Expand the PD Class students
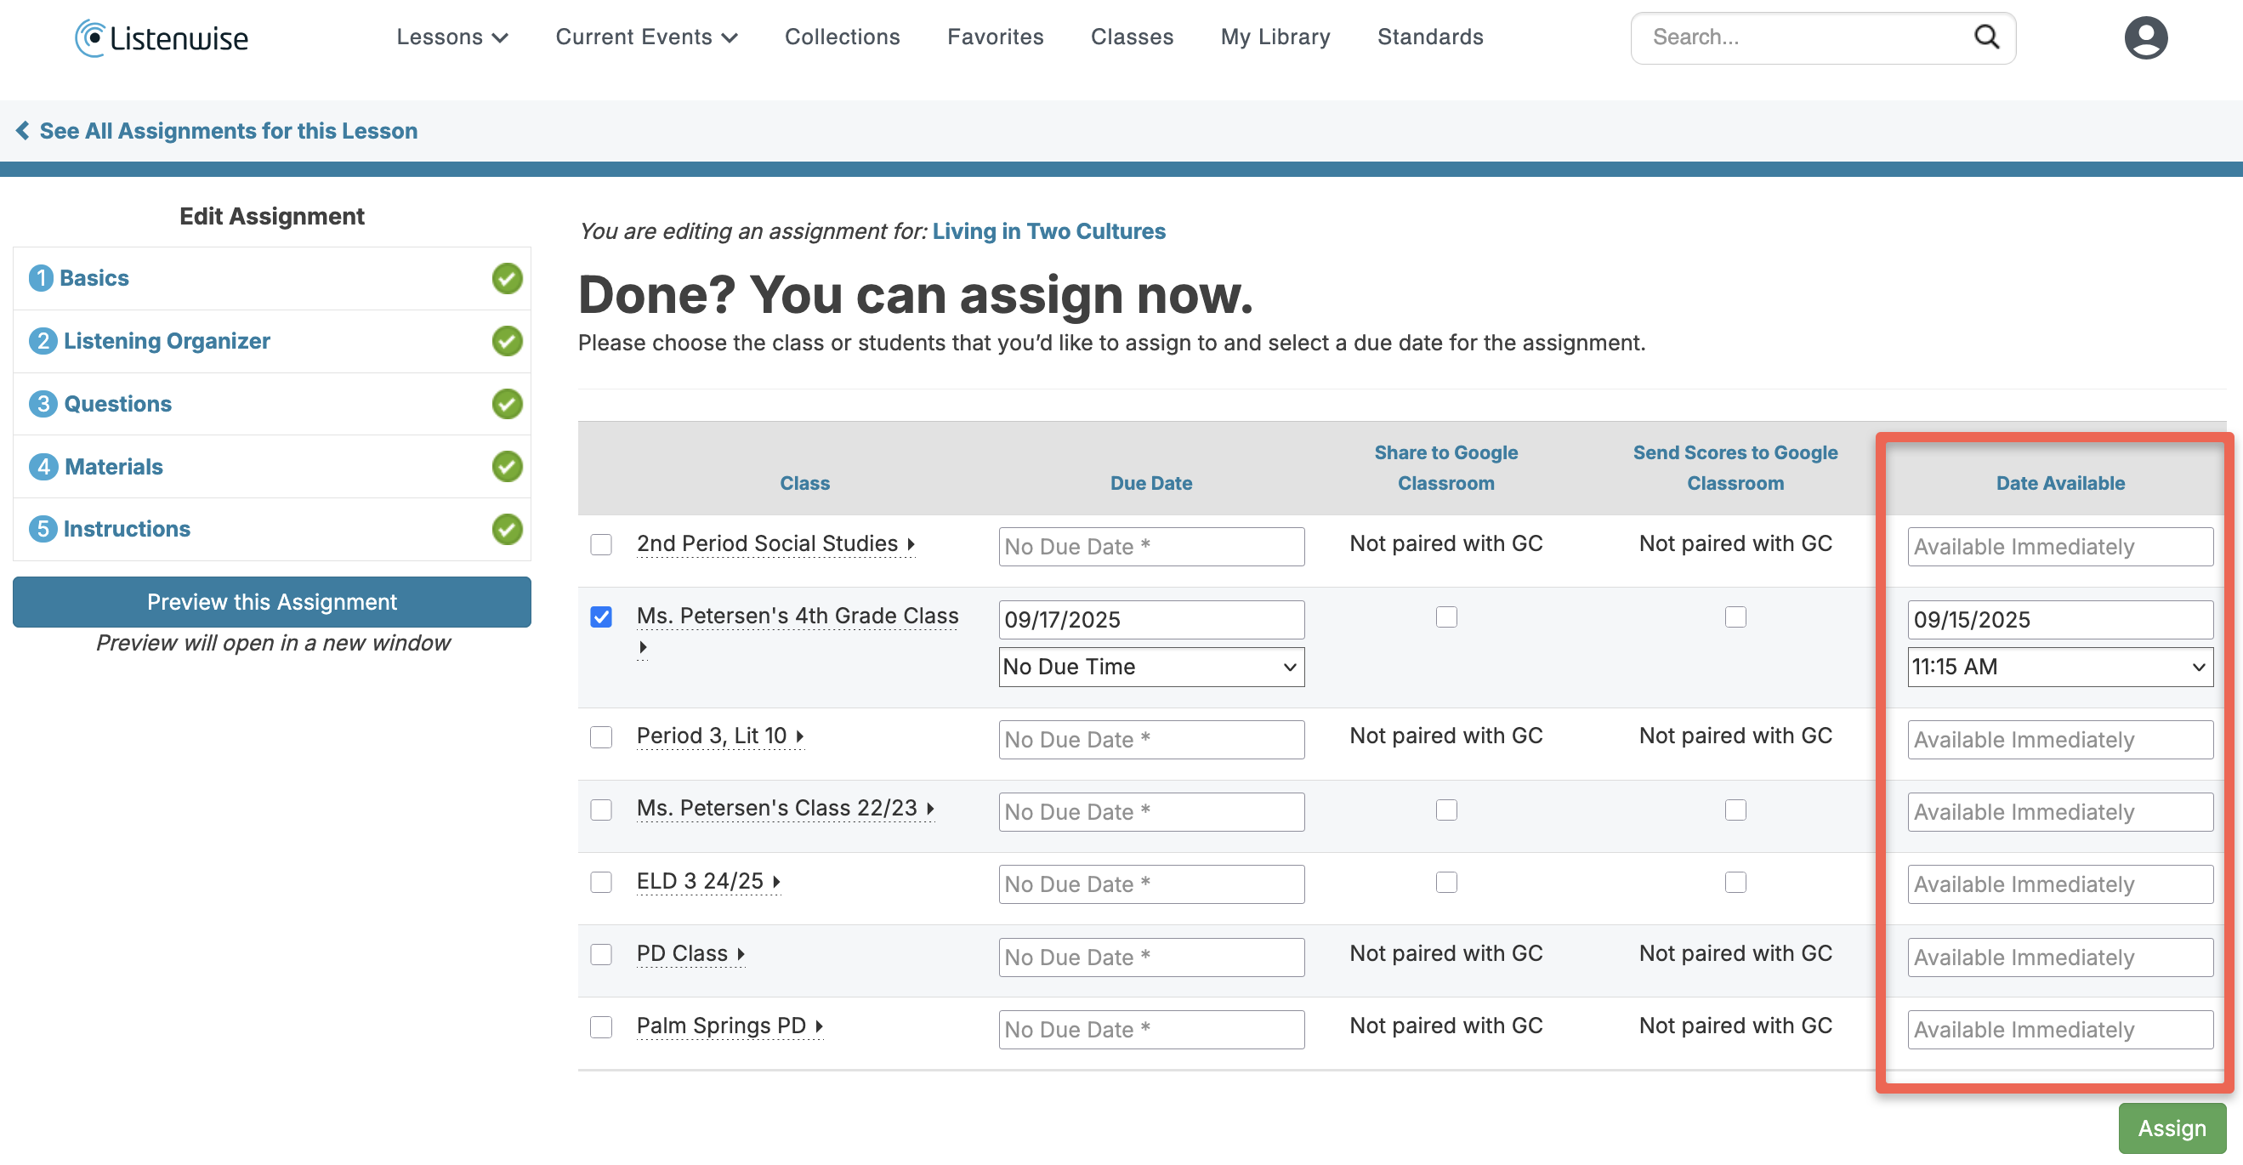This screenshot has height=1165, width=2243. pos(740,955)
